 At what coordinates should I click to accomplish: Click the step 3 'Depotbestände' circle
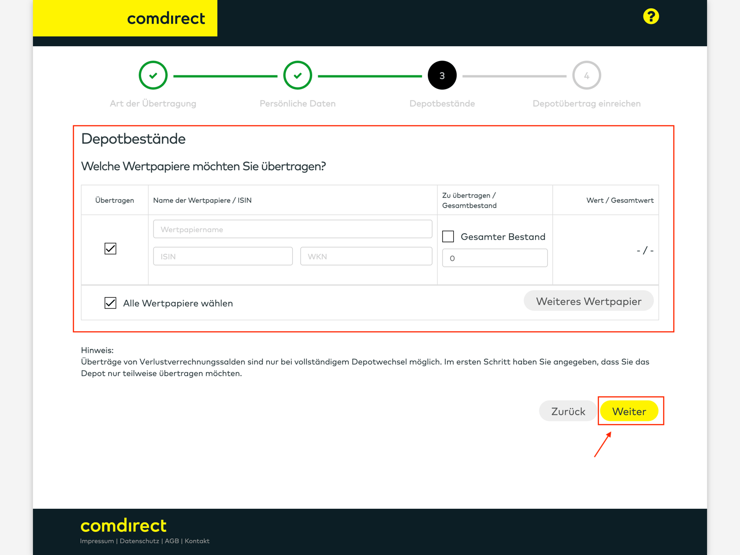[442, 75]
